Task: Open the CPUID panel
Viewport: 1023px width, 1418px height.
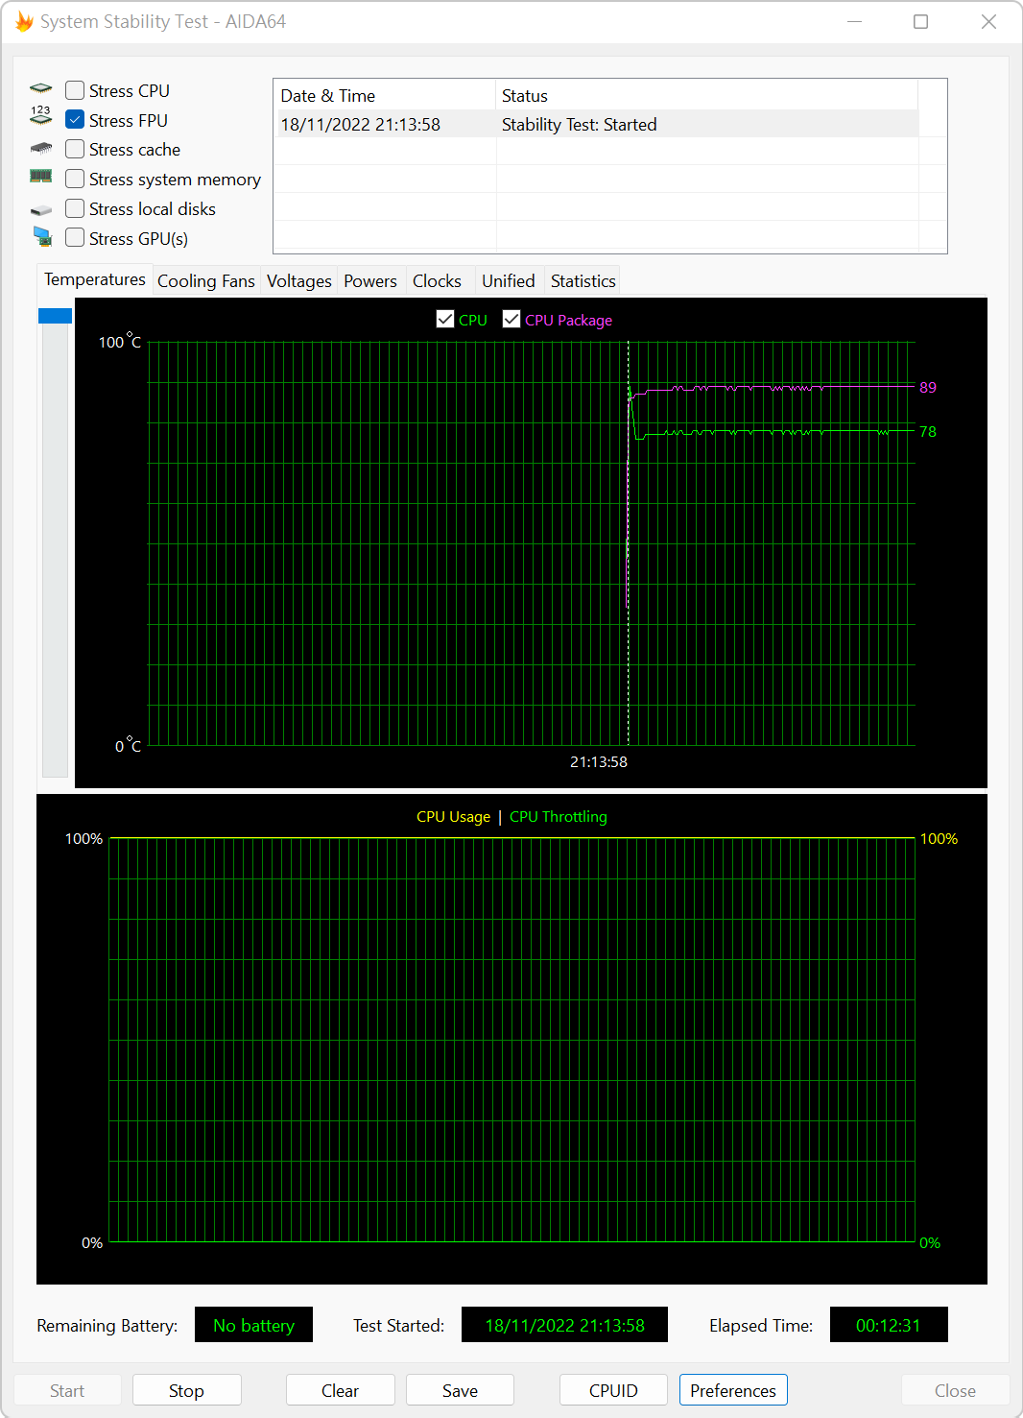Action: tap(613, 1390)
